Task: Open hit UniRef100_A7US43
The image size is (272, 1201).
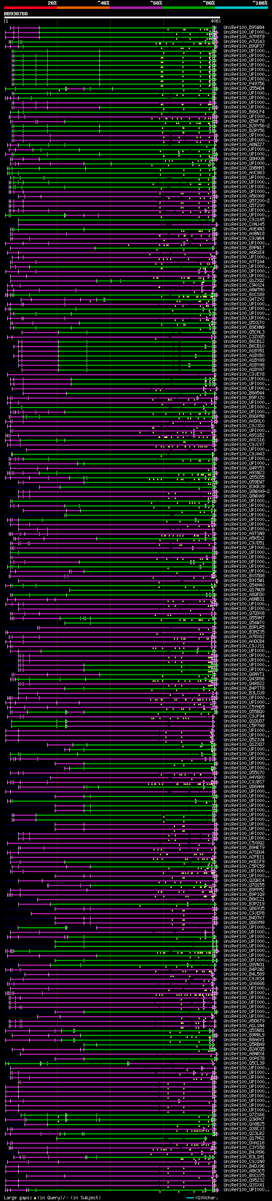Action: click(244, 41)
